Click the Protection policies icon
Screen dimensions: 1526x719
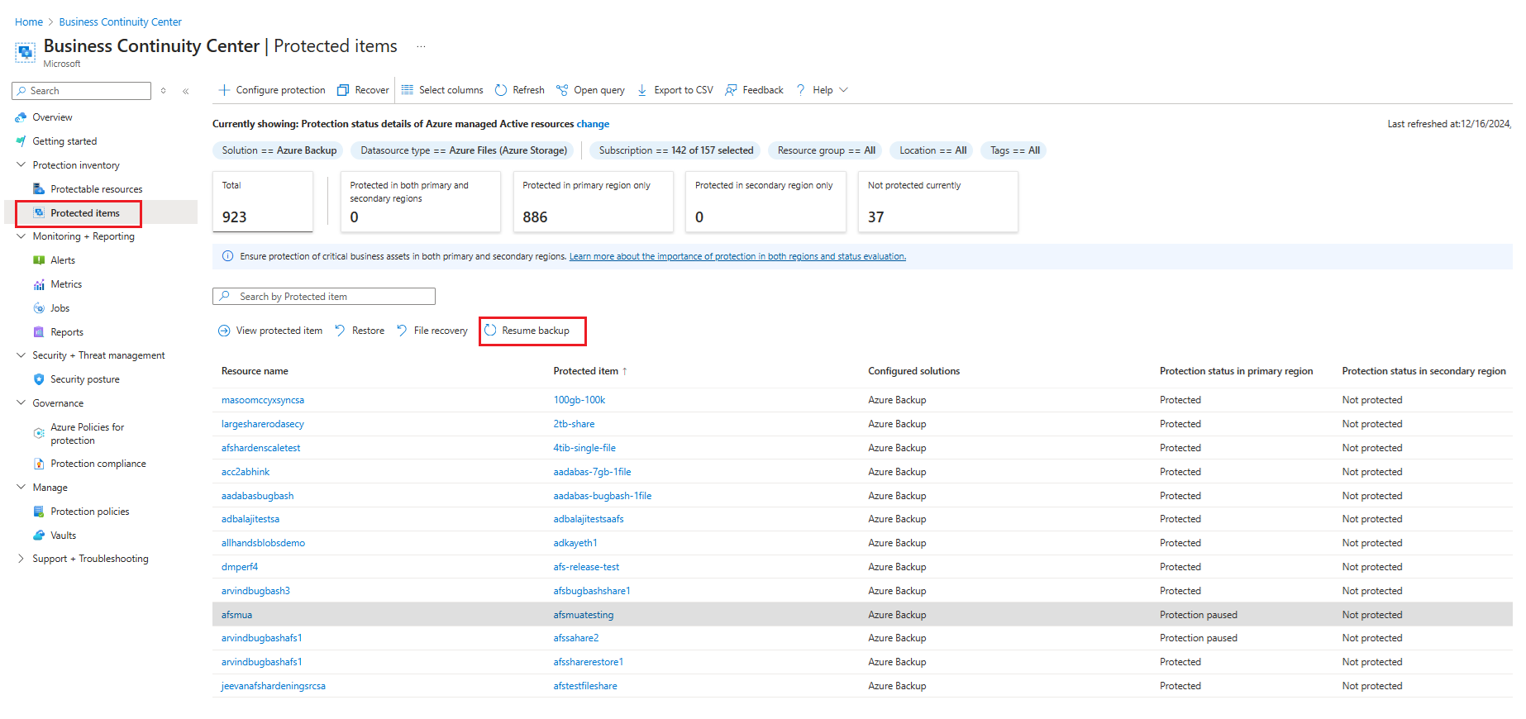[x=39, y=512]
